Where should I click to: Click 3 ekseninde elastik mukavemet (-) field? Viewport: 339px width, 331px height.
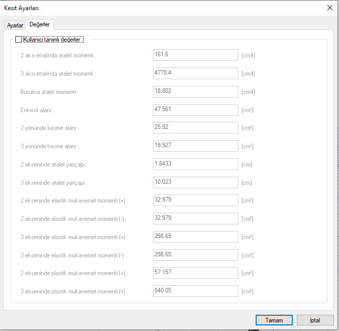pos(195,255)
